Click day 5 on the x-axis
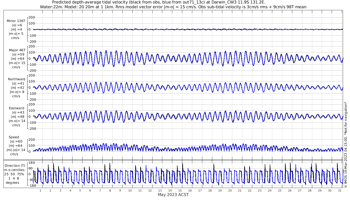This screenshot has height=200, width=350. point(80,190)
